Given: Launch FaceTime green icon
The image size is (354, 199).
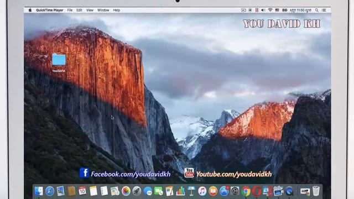Looking at the screenshot, I should [x=159, y=191].
